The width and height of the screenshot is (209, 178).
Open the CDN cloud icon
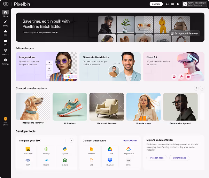pyautogui.click(x=6, y=31)
